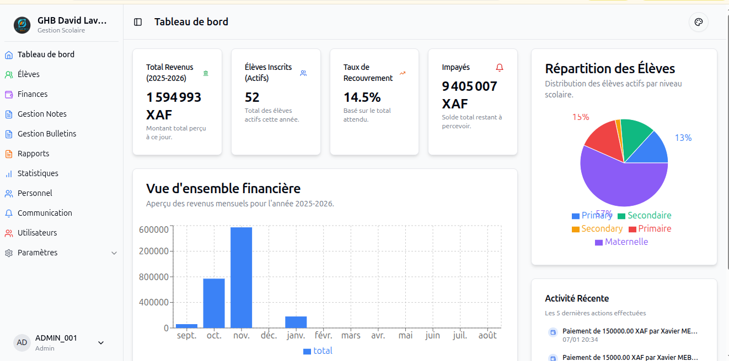The image size is (729, 361).
Task: Click the Utilisateurs red users icon
Action: pos(9,233)
